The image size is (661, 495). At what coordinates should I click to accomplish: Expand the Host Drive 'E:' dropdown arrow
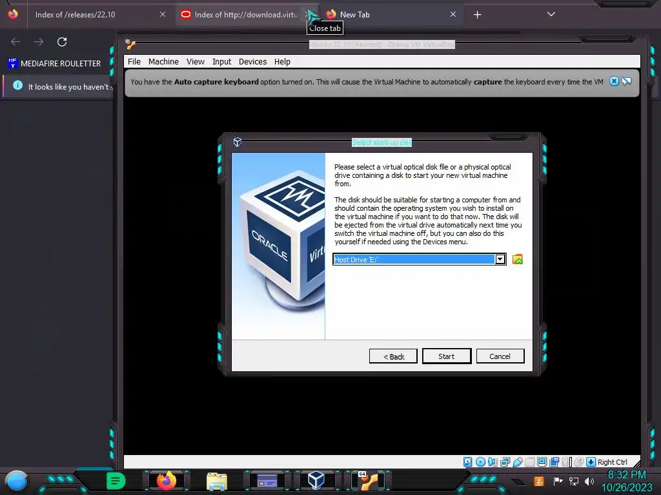[x=500, y=259]
